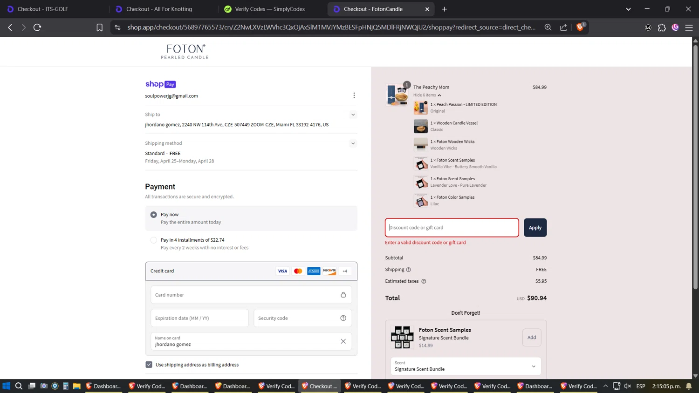Select Pay in 4 installments option
Screen dimensions: 699x393
pos(153,240)
